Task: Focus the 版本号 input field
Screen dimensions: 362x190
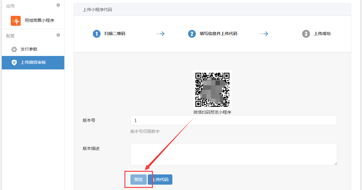Action: (233, 120)
